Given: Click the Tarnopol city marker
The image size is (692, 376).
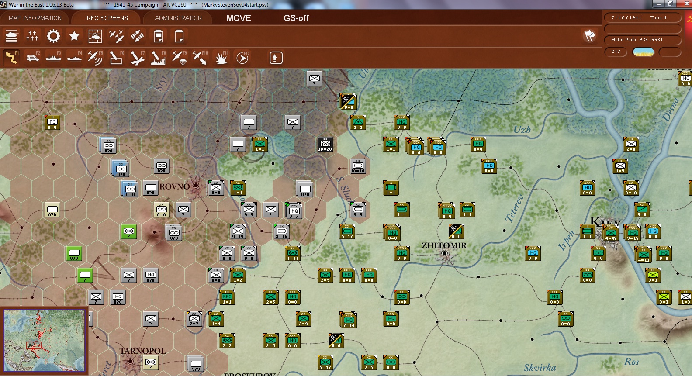Looking at the screenshot, I should click(x=130, y=362).
